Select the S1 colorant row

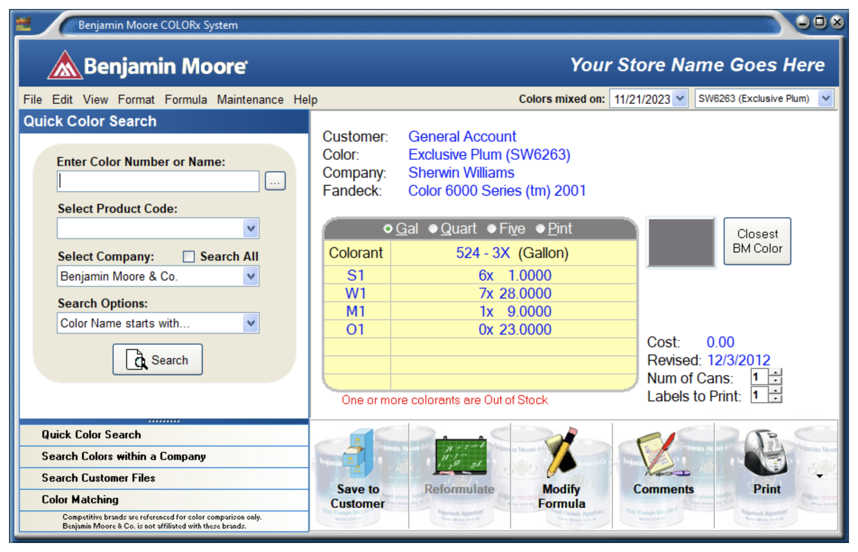480,275
